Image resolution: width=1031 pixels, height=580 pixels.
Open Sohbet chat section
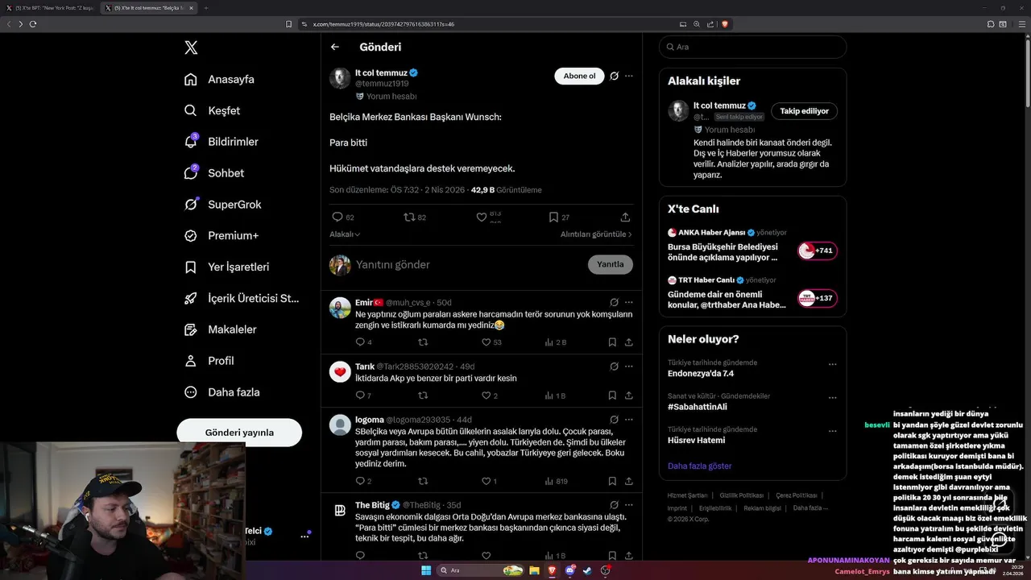(213, 173)
